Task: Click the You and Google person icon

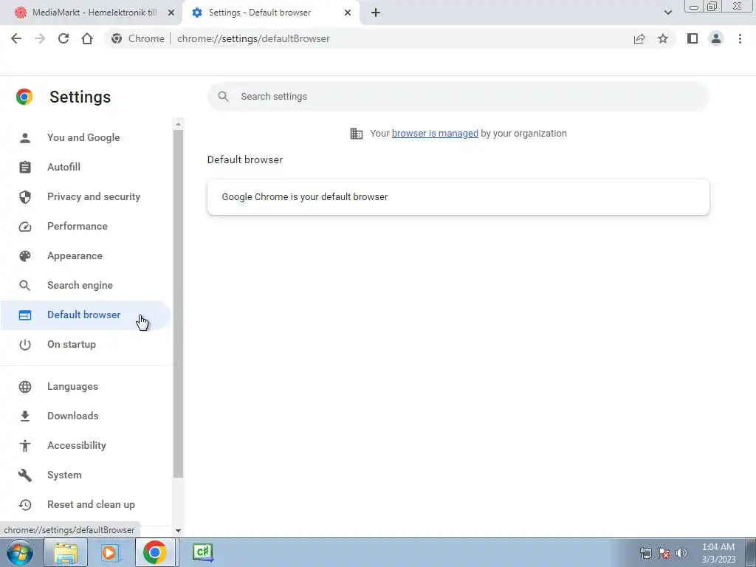Action: (25, 138)
